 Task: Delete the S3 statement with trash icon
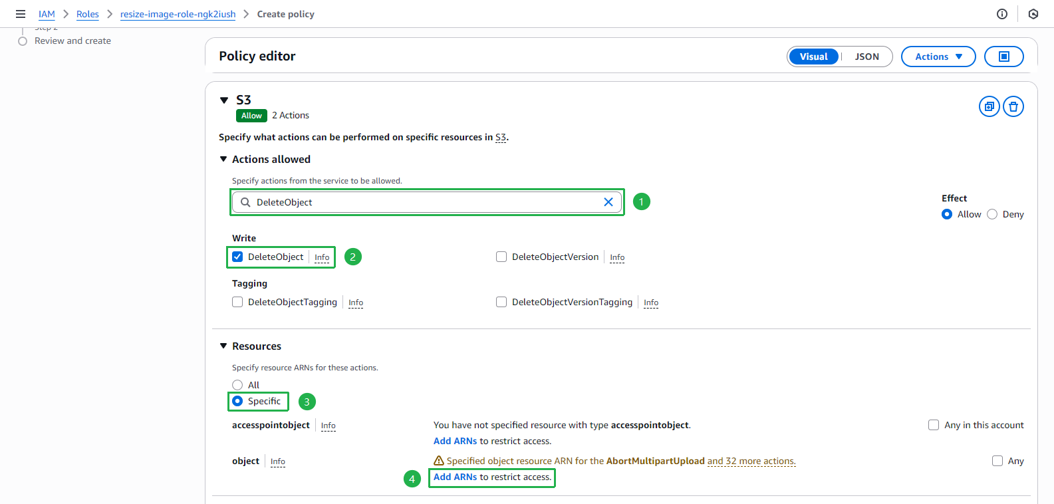click(x=1013, y=106)
